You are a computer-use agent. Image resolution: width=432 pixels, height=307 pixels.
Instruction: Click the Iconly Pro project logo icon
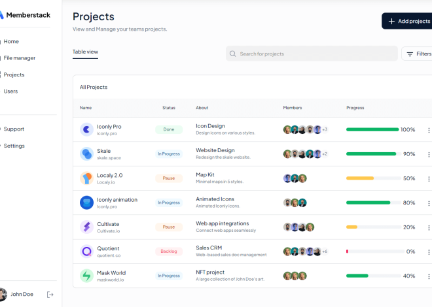point(86,129)
